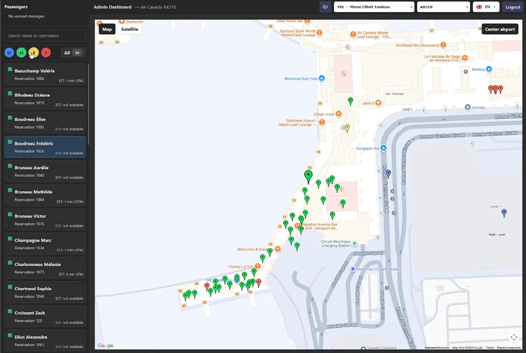Click the blue pin on Romeo Vachon Blvd
Image resolution: width=526 pixels, height=353 pixels.
tap(389, 173)
